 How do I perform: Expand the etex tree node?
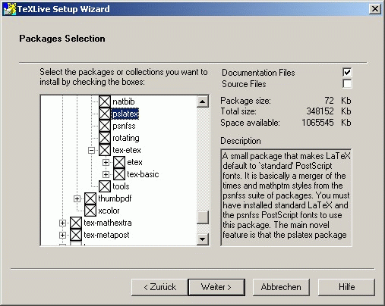pos(106,162)
